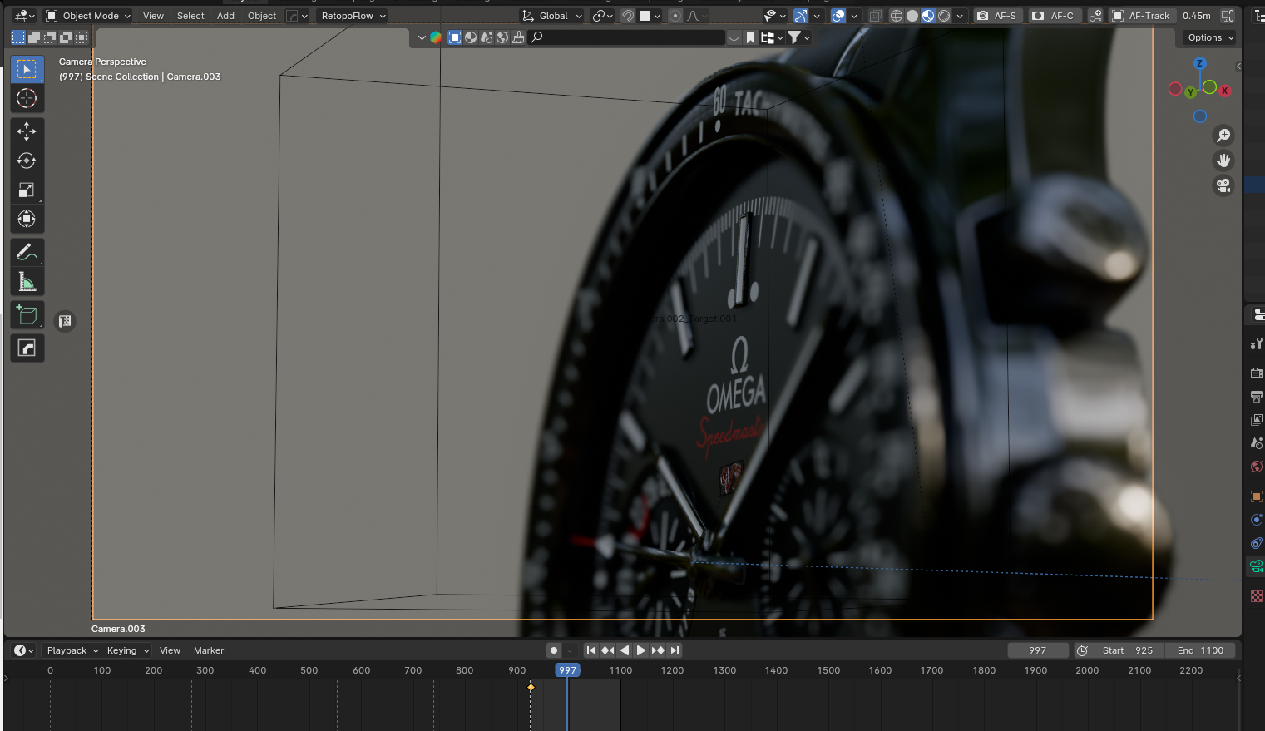Open the Add menu
Screen dimensions: 1265x731
coord(225,16)
